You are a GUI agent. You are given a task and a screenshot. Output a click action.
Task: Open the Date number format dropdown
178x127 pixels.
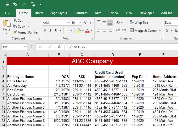pyautogui.click(x=171, y=23)
